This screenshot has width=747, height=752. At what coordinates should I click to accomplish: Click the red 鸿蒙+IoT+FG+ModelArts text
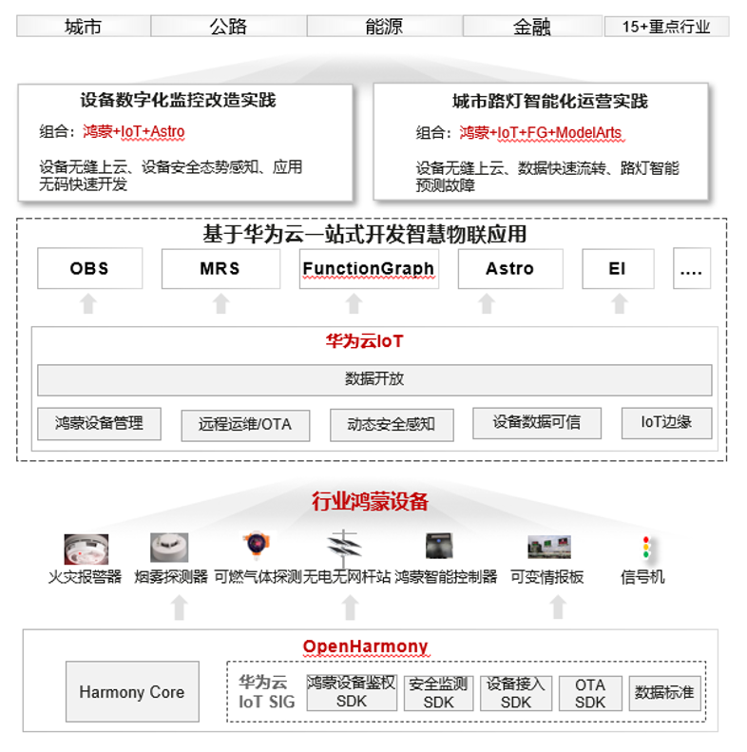point(541,132)
